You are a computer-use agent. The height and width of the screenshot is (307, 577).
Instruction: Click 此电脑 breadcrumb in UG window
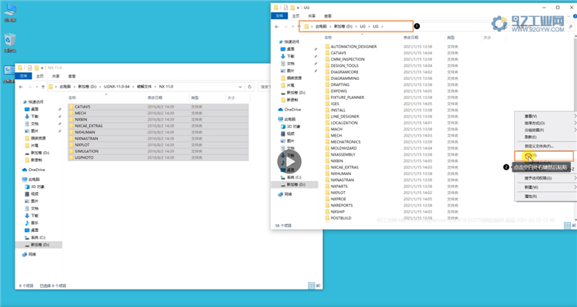[x=321, y=27]
